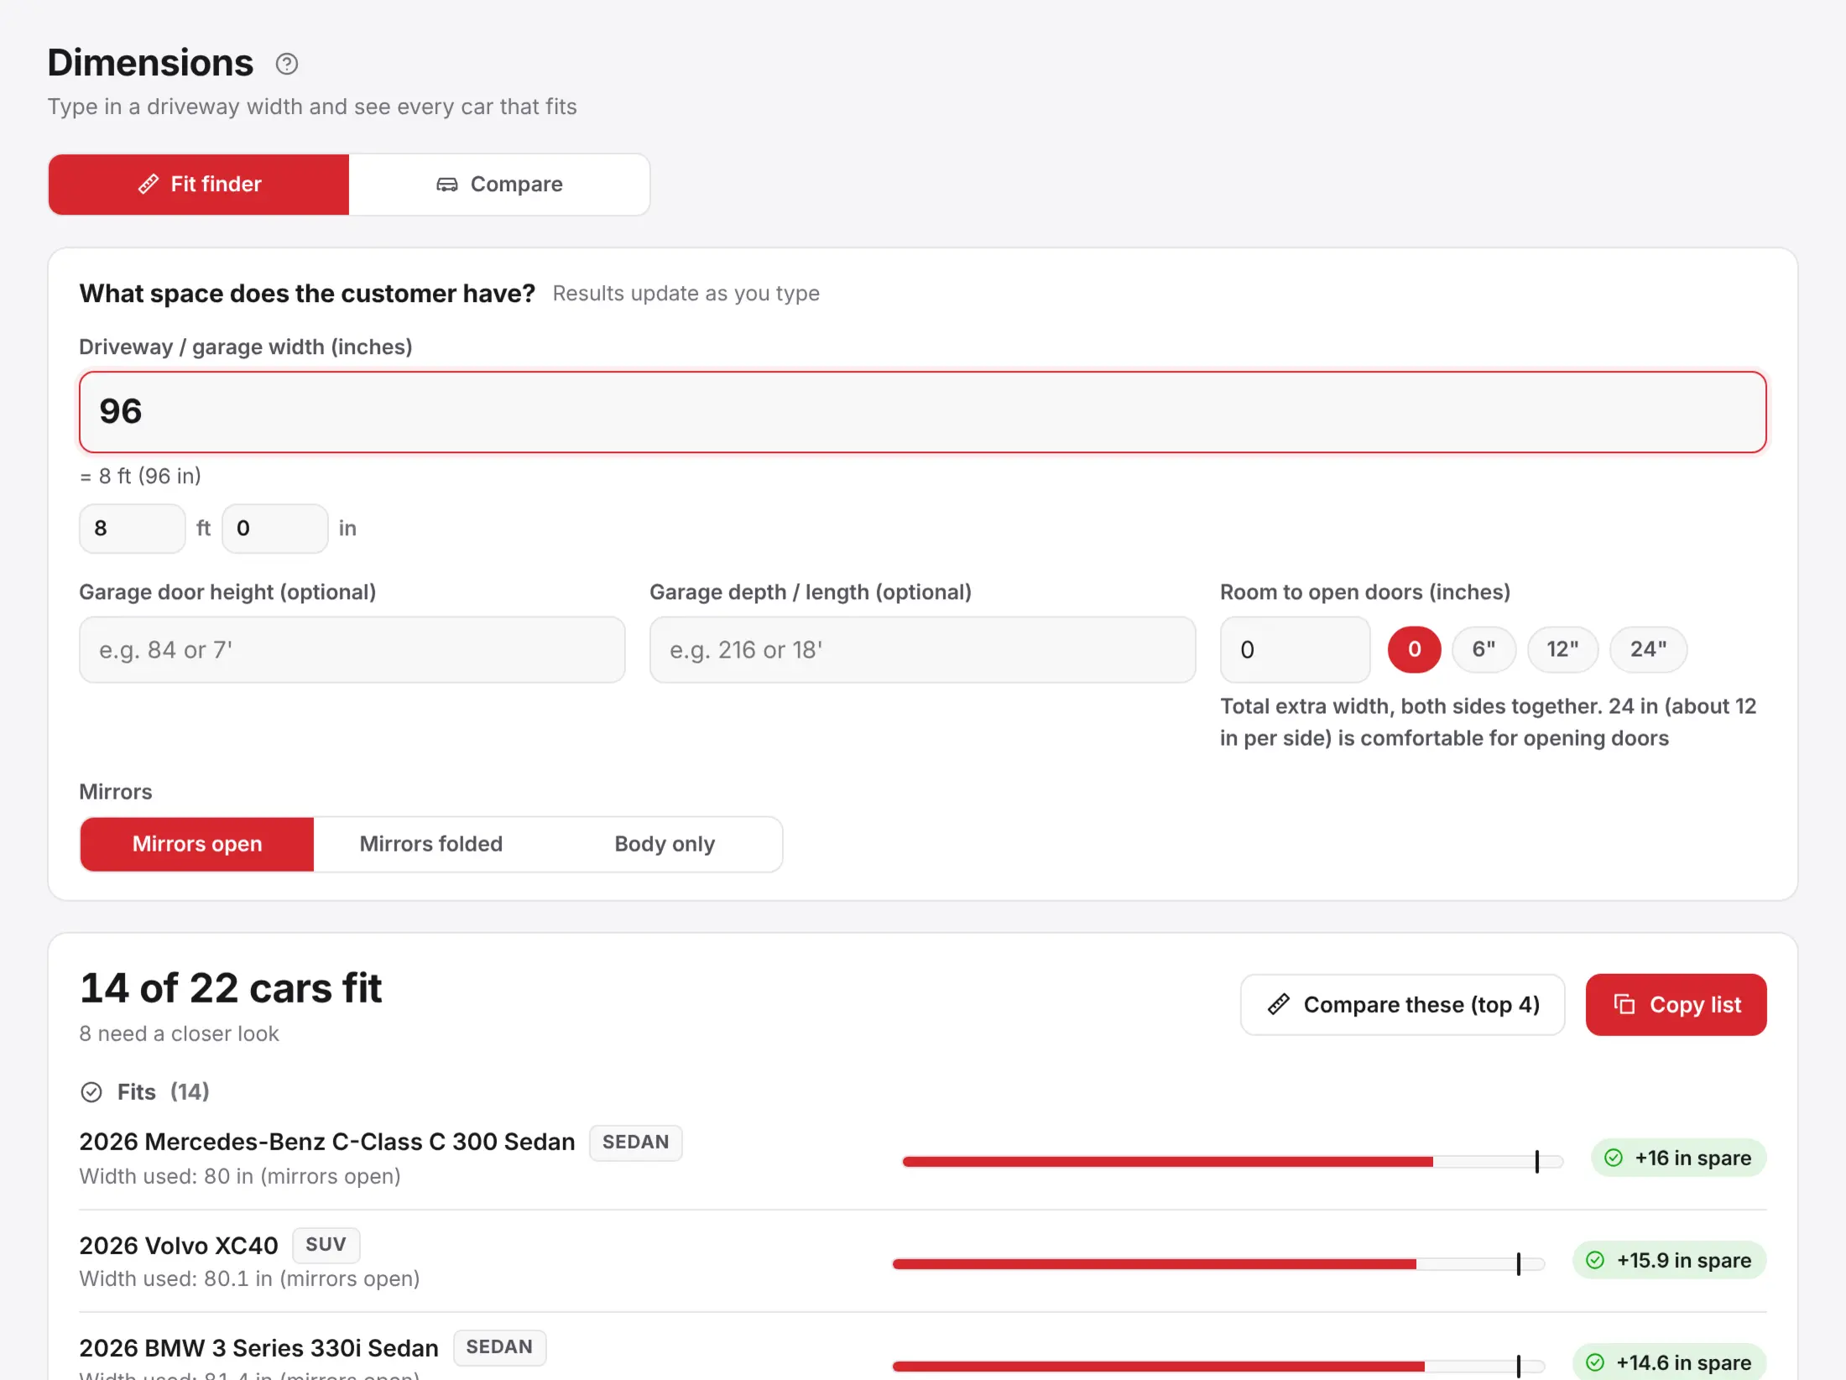Viewport: 1846px width, 1380px height.
Task: Click the 2026 Volvo XC40 row title
Action: [x=179, y=1246]
